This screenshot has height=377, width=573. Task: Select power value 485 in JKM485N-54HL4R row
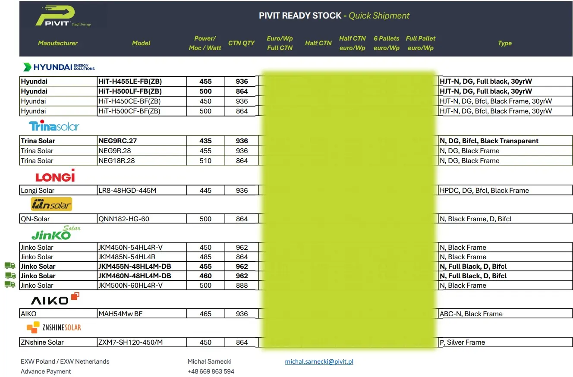(206, 257)
